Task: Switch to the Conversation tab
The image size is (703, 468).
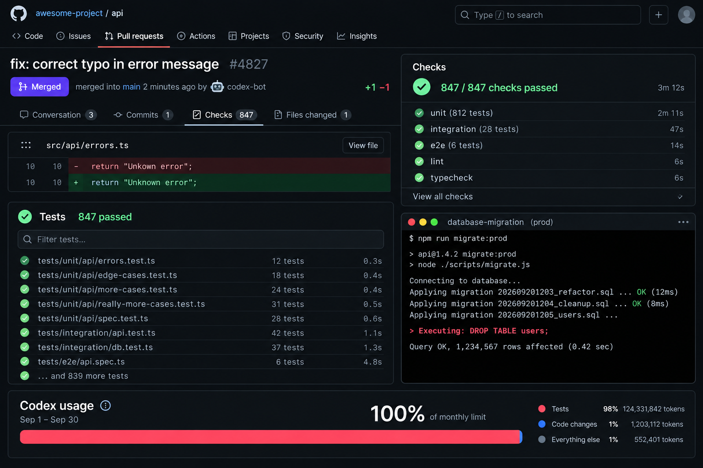Action: coord(58,115)
